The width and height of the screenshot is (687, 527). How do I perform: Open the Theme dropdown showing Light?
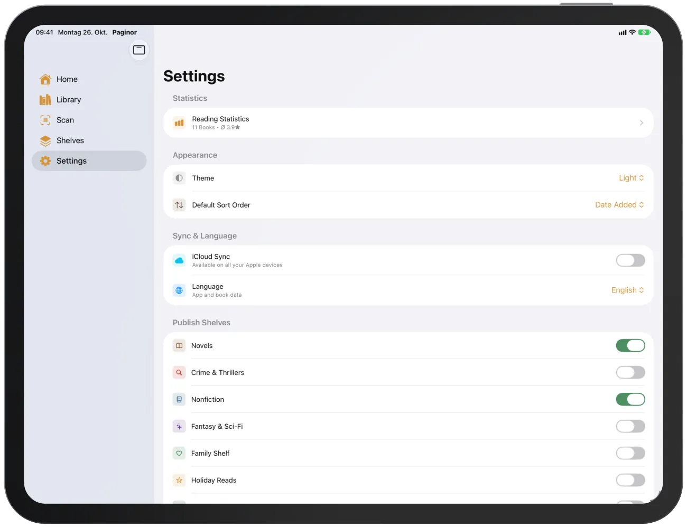pos(632,178)
